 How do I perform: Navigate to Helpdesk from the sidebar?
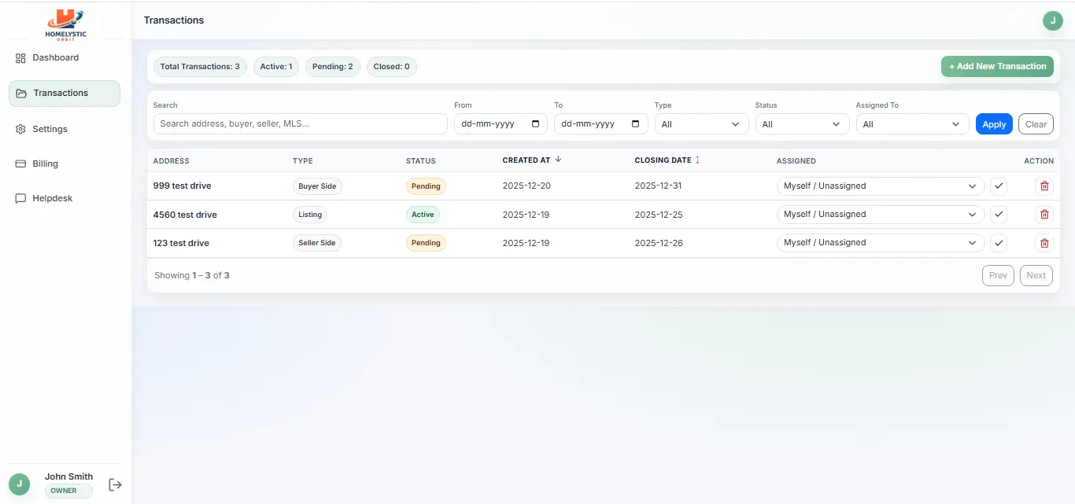(53, 198)
